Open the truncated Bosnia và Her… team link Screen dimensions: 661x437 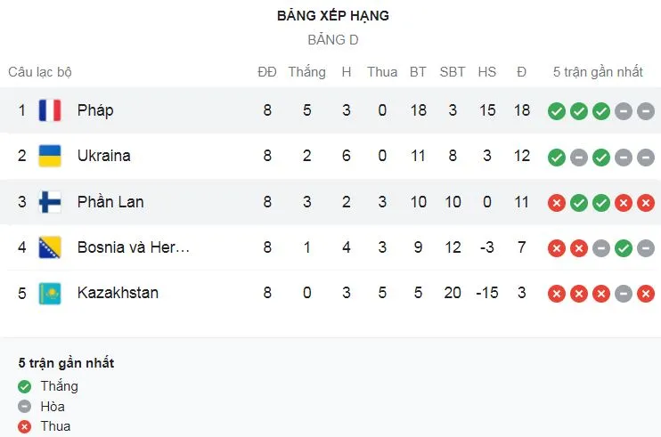pyautogui.click(x=134, y=247)
